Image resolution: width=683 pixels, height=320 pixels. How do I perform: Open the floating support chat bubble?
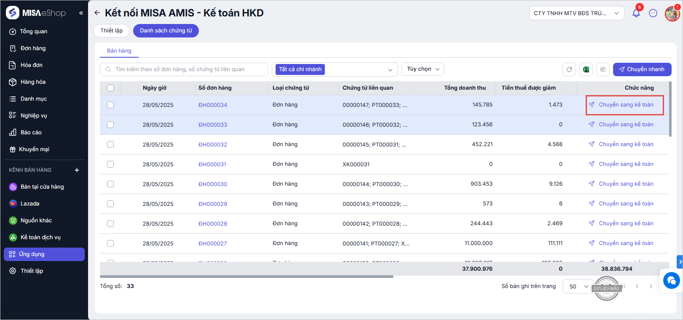click(x=671, y=280)
